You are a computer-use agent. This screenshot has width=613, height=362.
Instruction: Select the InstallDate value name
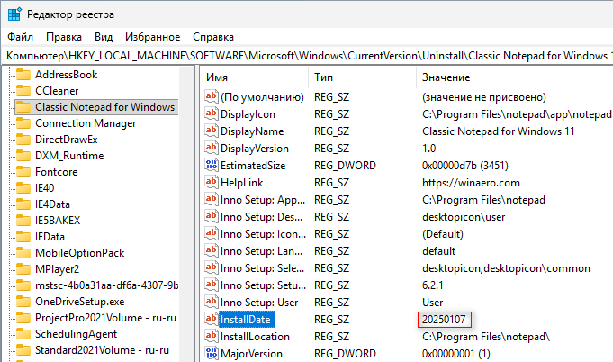[246, 320]
